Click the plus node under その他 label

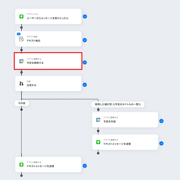[x=22, y=110]
